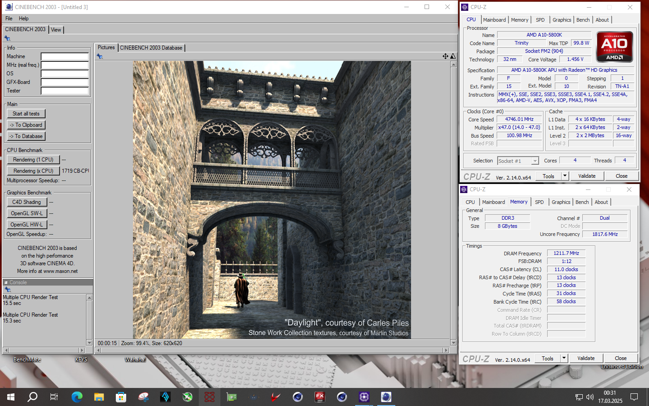Click the volume speaker icon in the tray
Viewport: 649px width, 406px height.
tap(590, 397)
